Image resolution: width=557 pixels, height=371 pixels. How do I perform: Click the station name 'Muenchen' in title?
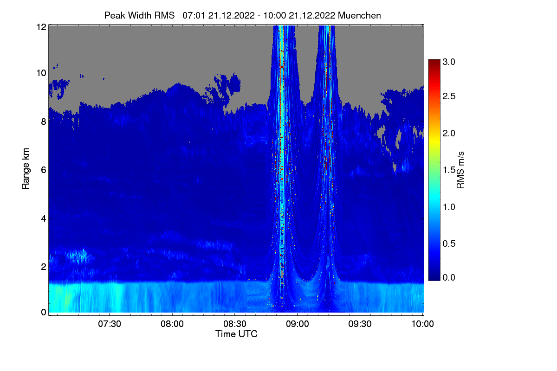tap(360, 15)
